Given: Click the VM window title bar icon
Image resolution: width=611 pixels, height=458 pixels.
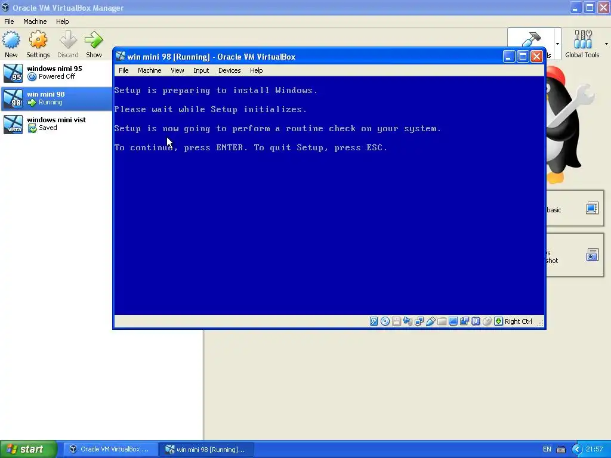Looking at the screenshot, I should (x=121, y=57).
